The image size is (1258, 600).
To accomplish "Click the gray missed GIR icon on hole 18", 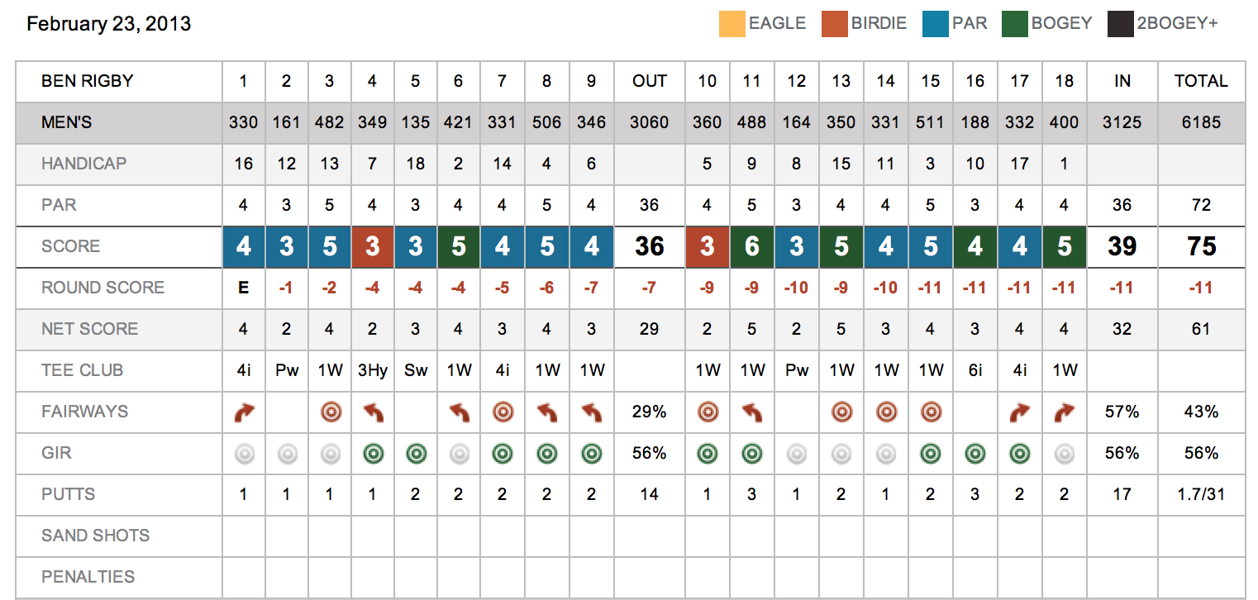I will coord(1065,453).
